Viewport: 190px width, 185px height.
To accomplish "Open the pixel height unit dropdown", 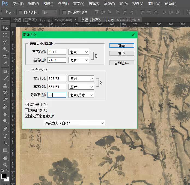I will pos(79,60).
